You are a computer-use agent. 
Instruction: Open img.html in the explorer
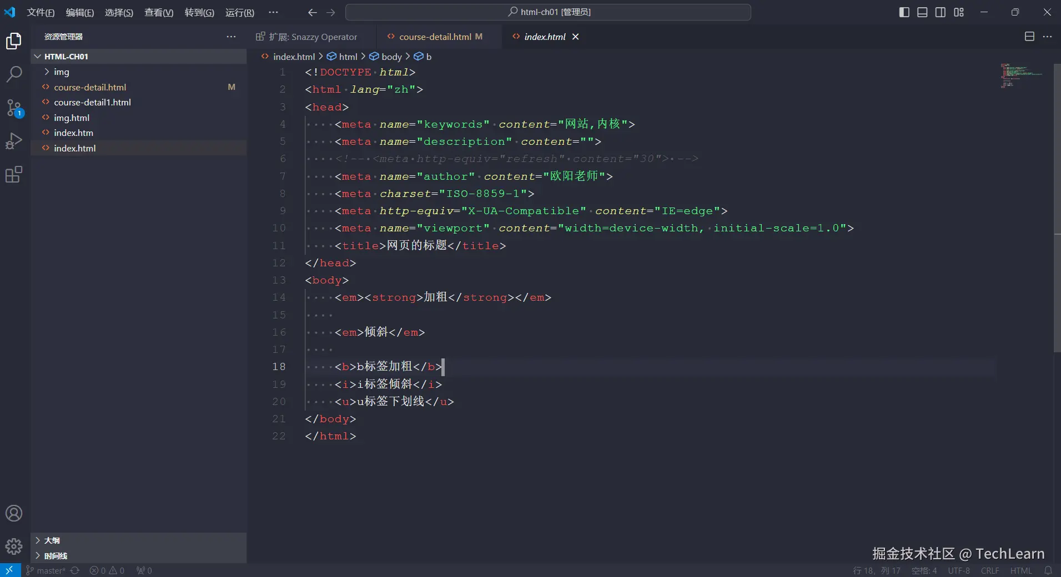pyautogui.click(x=139, y=118)
